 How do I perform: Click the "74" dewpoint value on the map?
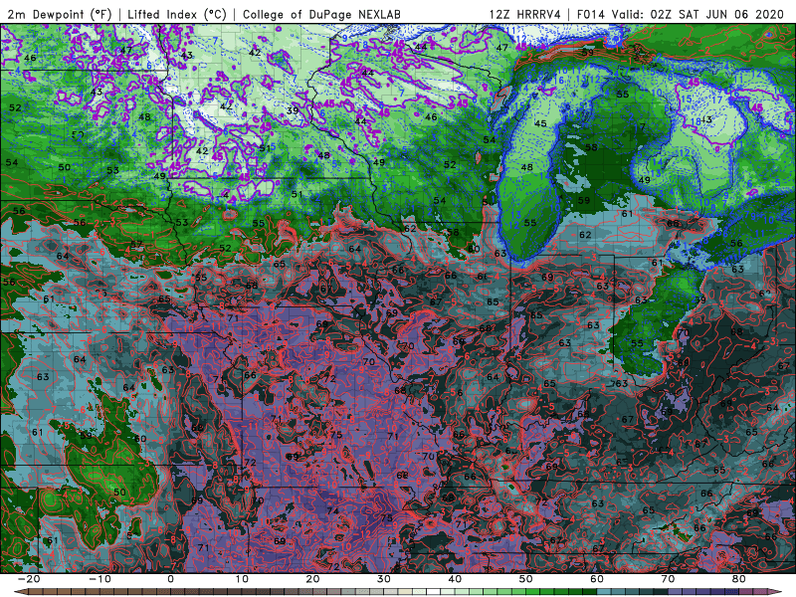coord(332,510)
